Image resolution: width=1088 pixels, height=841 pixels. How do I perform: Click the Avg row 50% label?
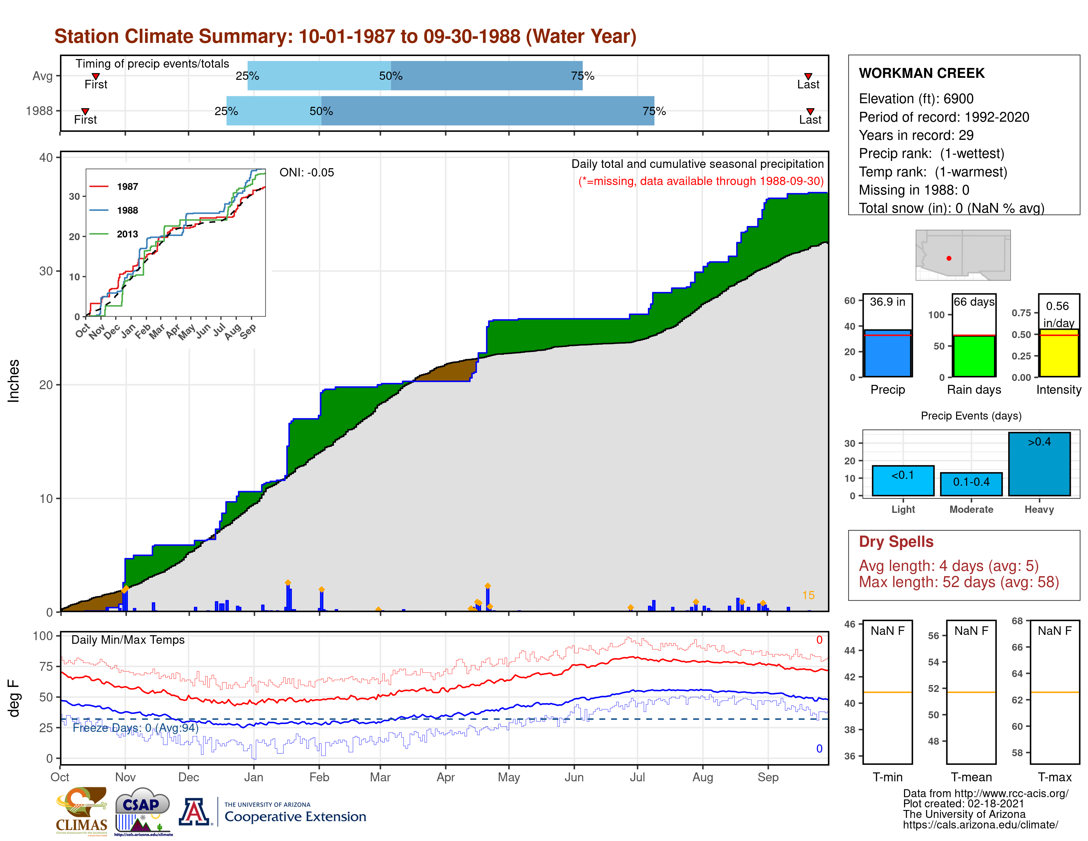click(391, 76)
